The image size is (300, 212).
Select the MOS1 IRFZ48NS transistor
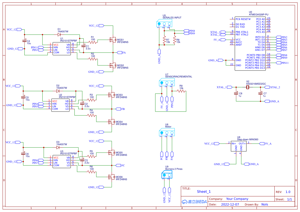[x=113, y=40]
